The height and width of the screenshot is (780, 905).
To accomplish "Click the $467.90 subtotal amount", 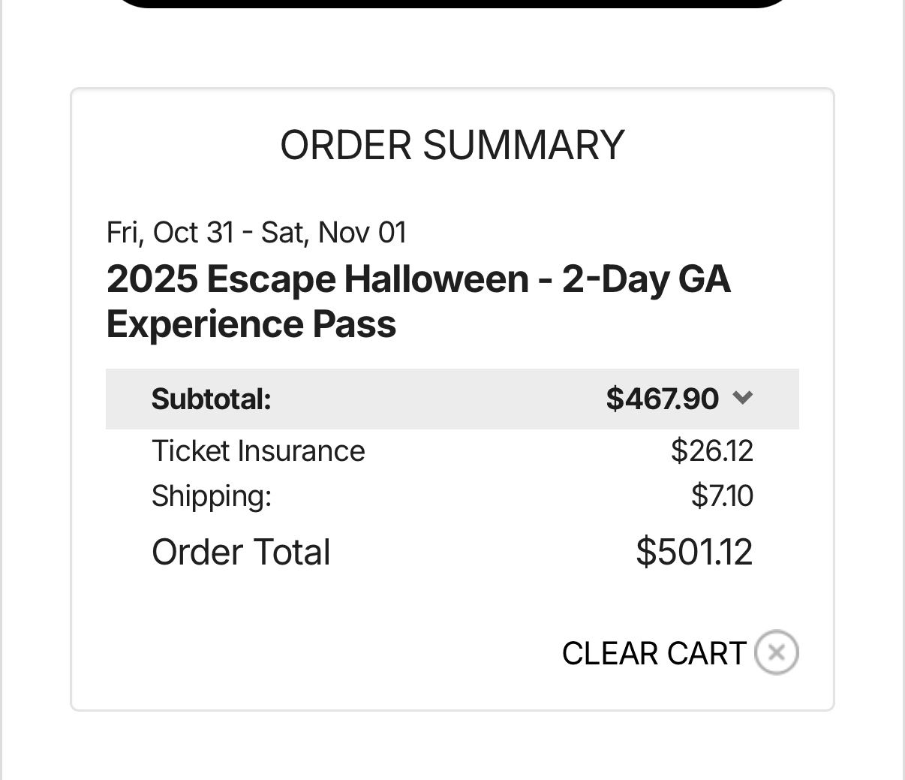I will pyautogui.click(x=662, y=399).
